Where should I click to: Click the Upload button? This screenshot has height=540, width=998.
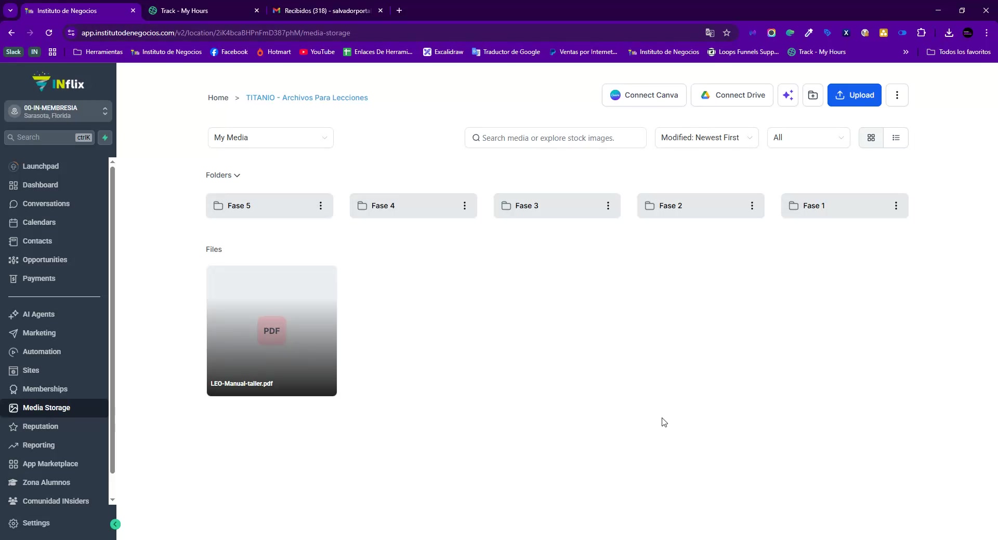pos(854,95)
